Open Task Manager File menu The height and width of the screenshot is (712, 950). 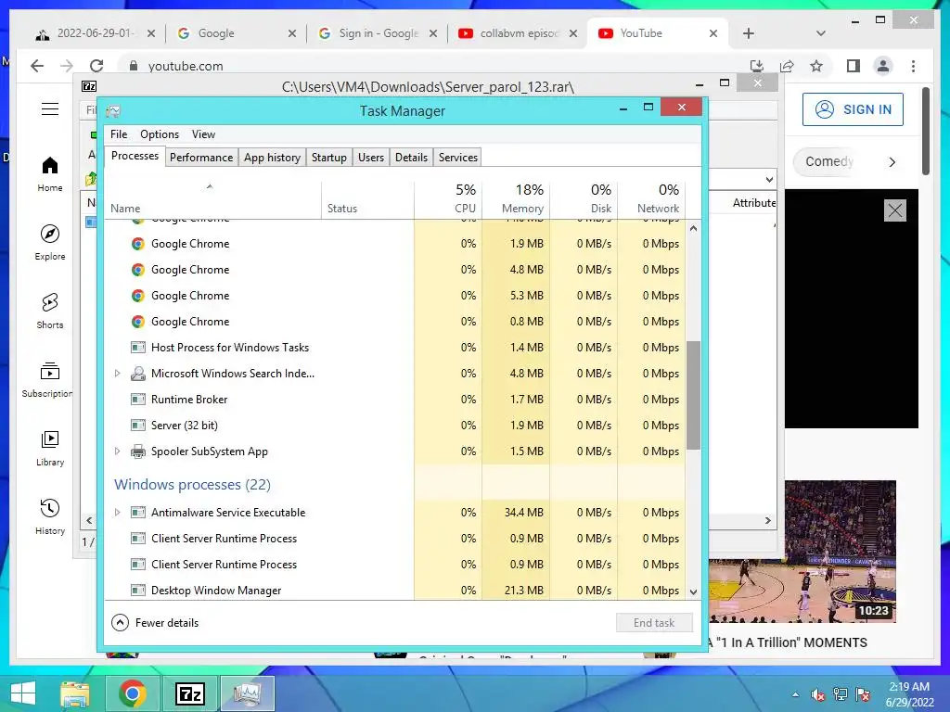pyautogui.click(x=119, y=134)
